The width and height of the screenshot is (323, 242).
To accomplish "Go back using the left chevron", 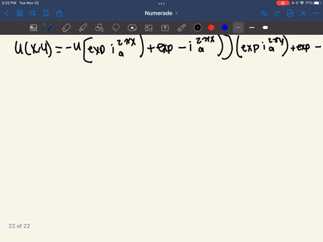I will point(6,13).
